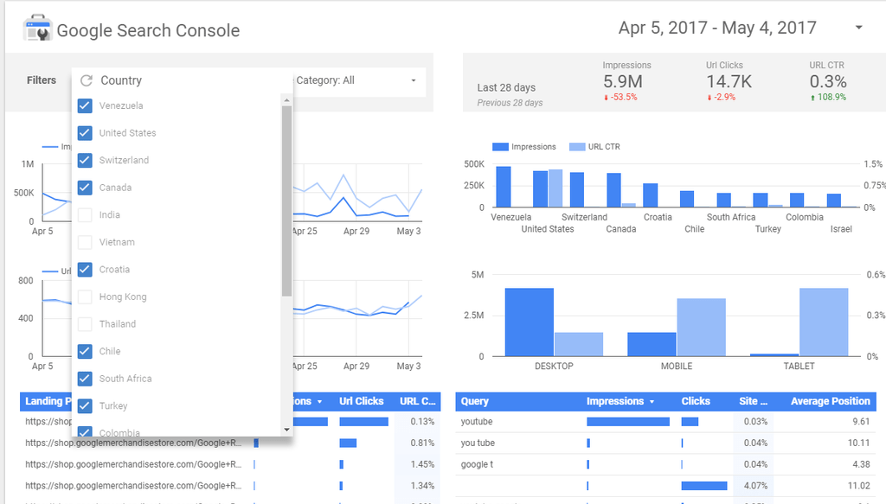Screen dimensions: 886x504
Task: Click the Url Clicks column header in Landing table
Action: [x=361, y=401]
